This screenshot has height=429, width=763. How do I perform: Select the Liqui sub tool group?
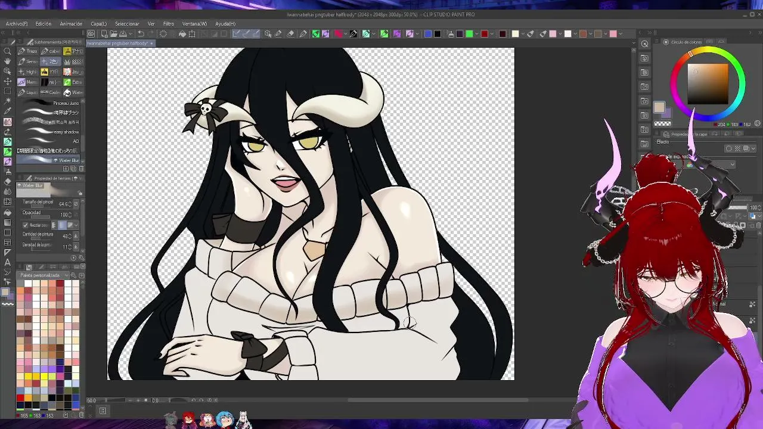pyautogui.click(x=28, y=92)
